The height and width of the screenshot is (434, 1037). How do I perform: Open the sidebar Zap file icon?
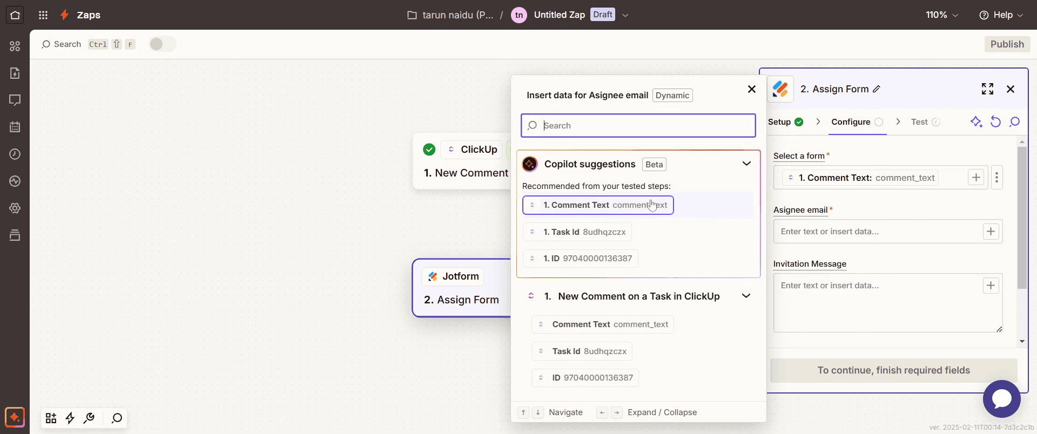point(15,73)
